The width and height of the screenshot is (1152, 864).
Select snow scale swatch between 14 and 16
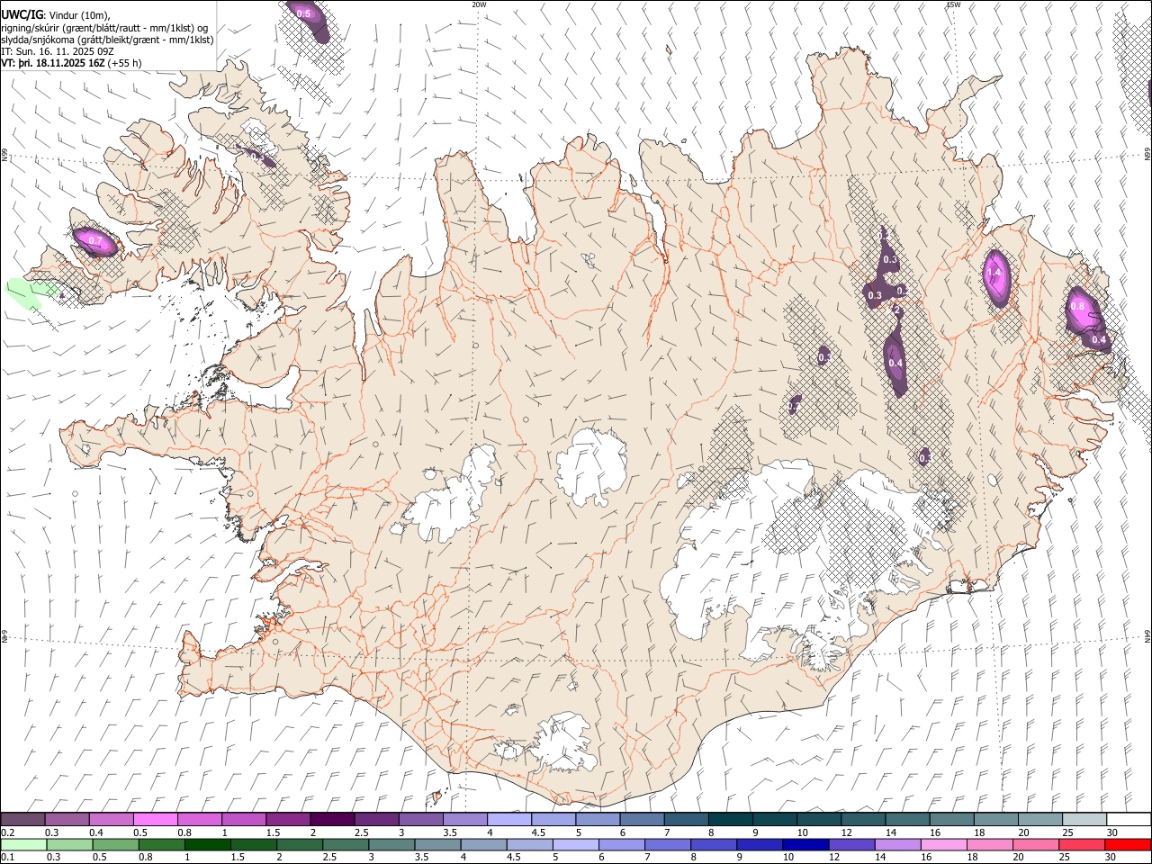pos(907,819)
